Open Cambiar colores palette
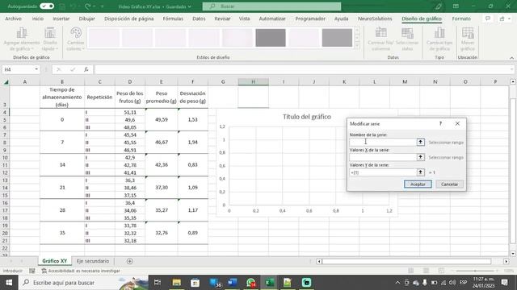The height and width of the screenshot is (290, 517). pyautogui.click(x=75, y=39)
